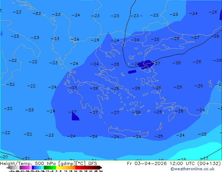This screenshot has height=172, width=222.
Task: Click the [°C] unit label
Action: click(x=81, y=164)
